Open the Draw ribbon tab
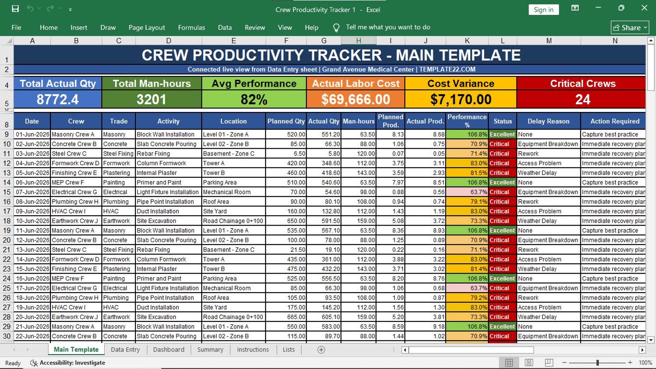This screenshot has width=656, height=369. coord(108,27)
